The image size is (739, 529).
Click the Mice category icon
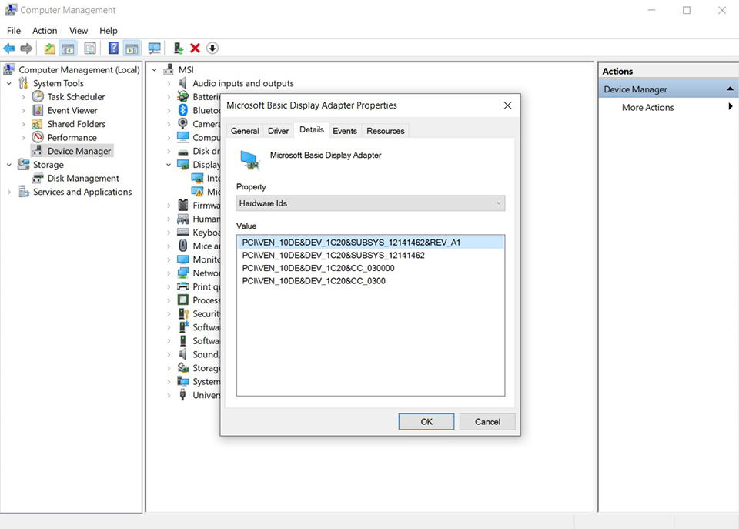pyautogui.click(x=183, y=246)
